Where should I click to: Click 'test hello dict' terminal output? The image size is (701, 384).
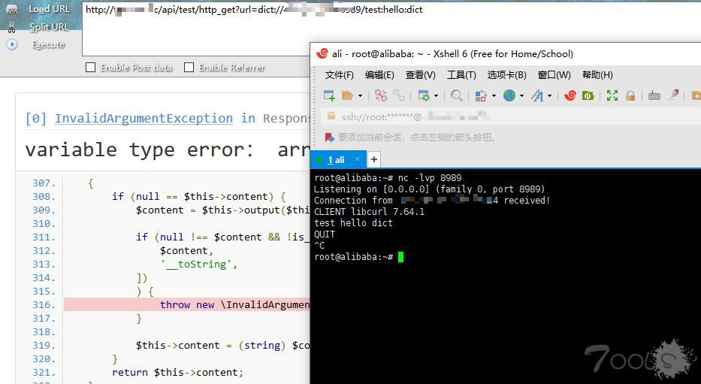[354, 222]
